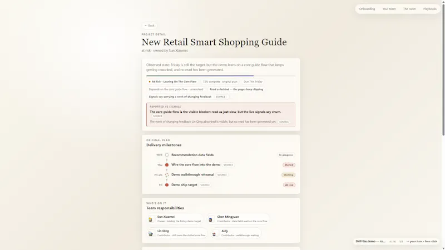The height and width of the screenshot is (250, 445).
Task: Open Aidy team card
Action: click(x=236, y=233)
